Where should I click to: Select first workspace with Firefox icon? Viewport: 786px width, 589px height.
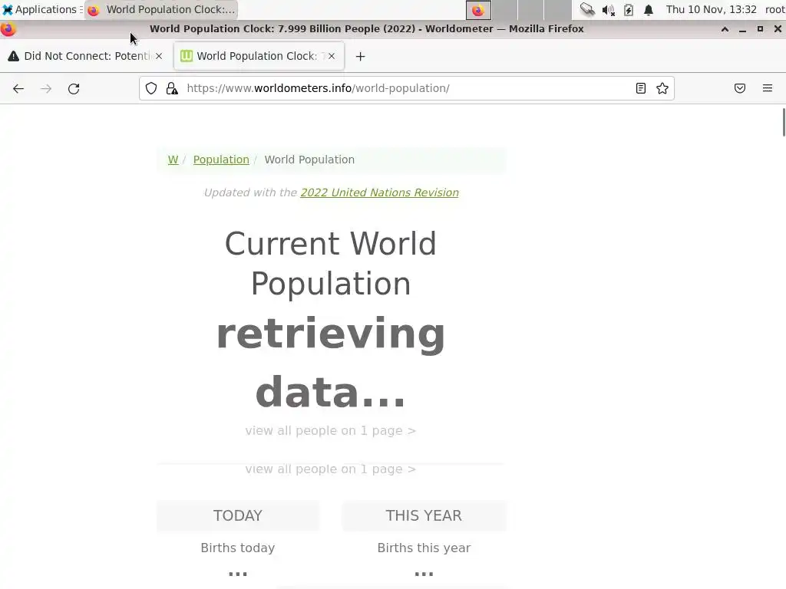pyautogui.click(x=478, y=9)
